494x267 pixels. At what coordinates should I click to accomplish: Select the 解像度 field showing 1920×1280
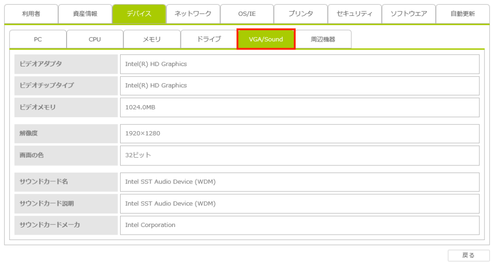point(300,133)
